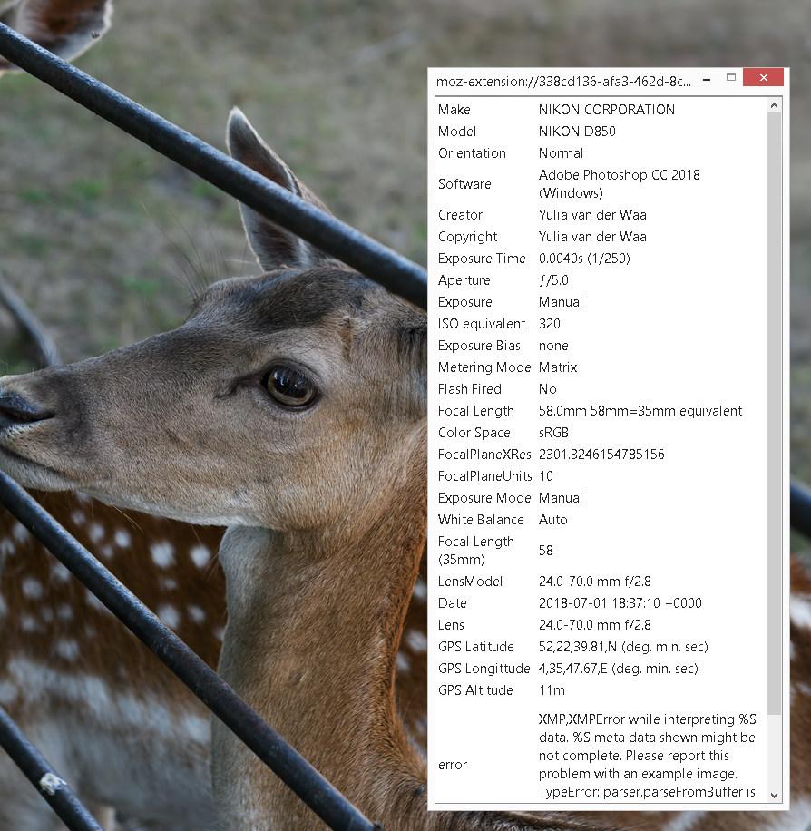Screen dimensions: 811x831
Task: Minimize the EXIF popup window
Action: [x=707, y=80]
